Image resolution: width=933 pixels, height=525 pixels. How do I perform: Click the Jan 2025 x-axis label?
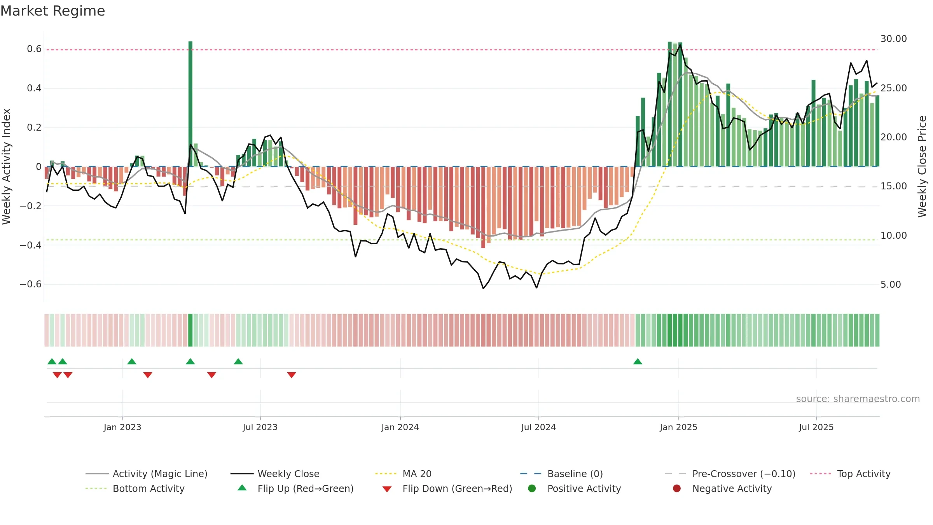click(678, 427)
